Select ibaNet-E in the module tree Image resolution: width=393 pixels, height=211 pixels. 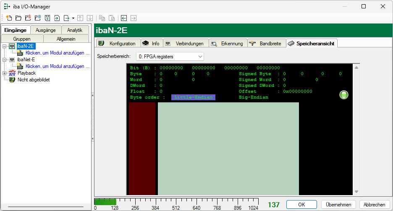tap(26, 60)
